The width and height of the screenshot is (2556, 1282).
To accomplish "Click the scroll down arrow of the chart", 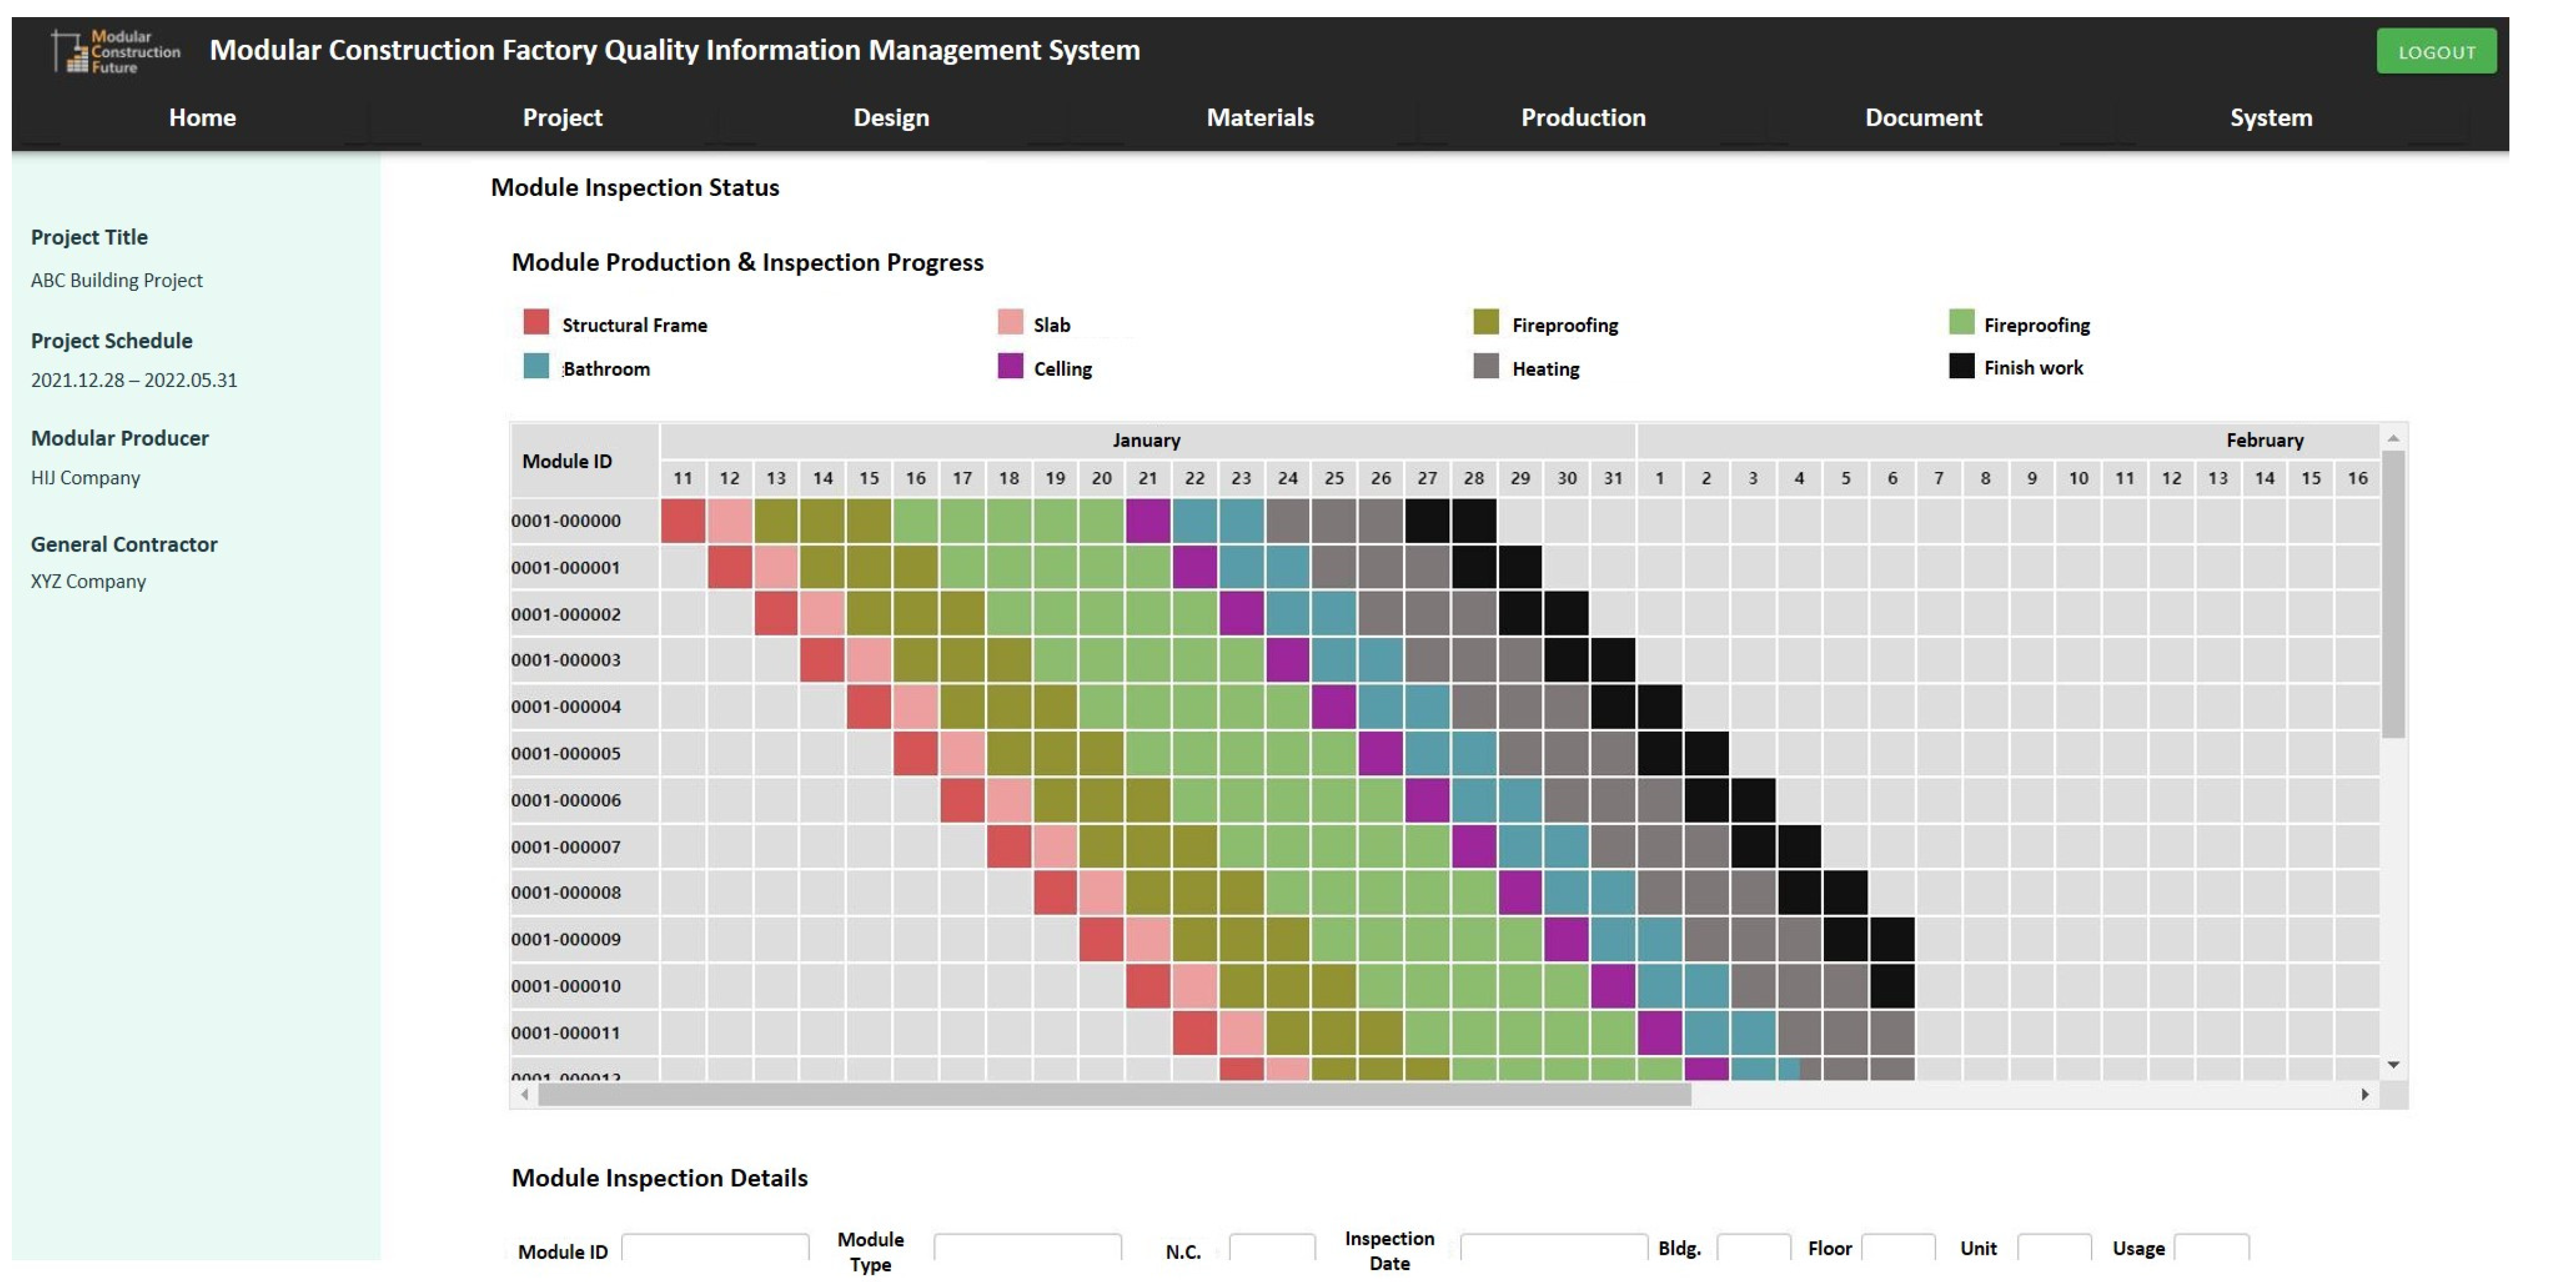I will pyautogui.click(x=2393, y=1065).
